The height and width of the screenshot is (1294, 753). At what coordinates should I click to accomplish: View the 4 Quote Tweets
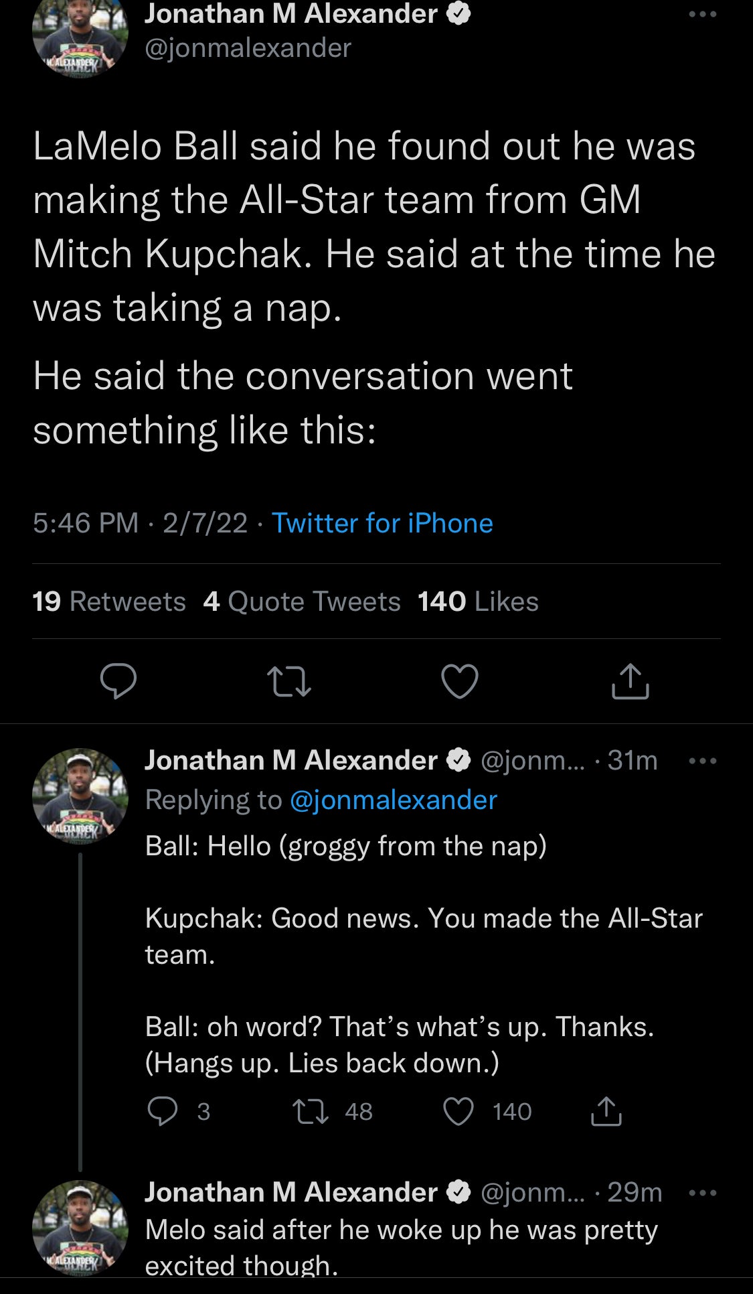pos(302,601)
